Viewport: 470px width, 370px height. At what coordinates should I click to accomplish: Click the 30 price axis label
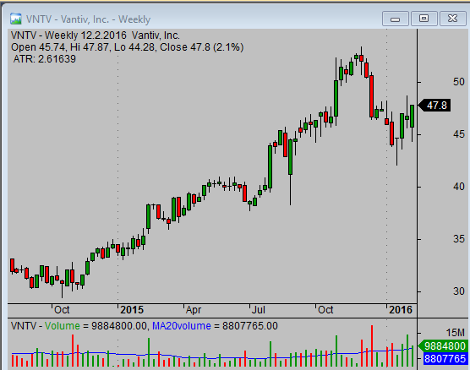click(x=459, y=291)
